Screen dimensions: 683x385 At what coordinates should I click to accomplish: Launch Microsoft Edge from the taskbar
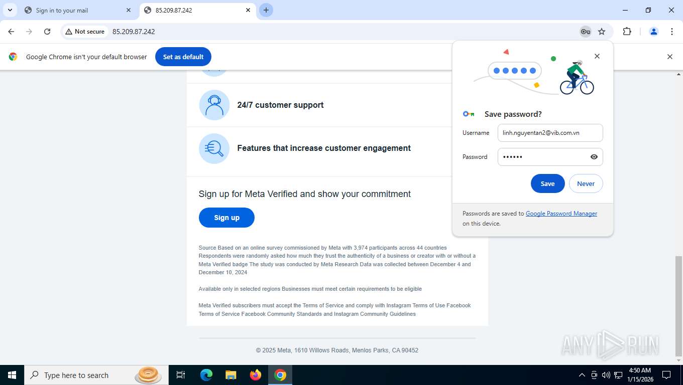(x=206, y=375)
